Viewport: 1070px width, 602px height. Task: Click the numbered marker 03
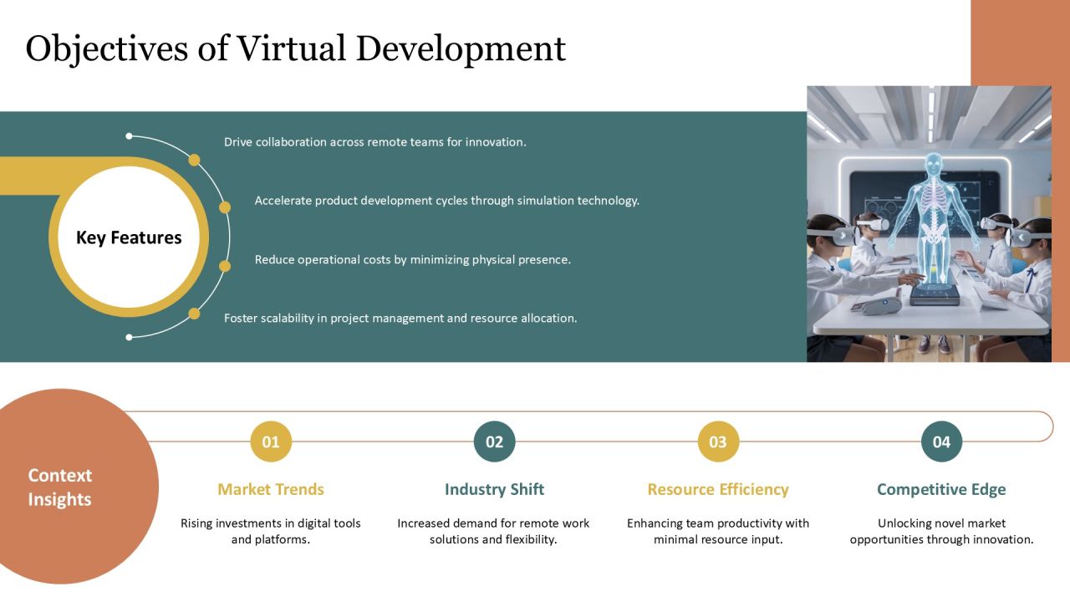[x=718, y=441]
